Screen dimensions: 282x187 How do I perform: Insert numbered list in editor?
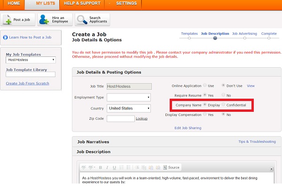coord(122,167)
